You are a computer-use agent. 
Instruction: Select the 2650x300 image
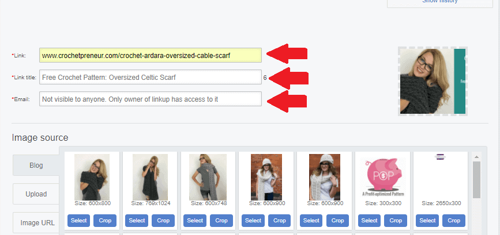(427, 221)
